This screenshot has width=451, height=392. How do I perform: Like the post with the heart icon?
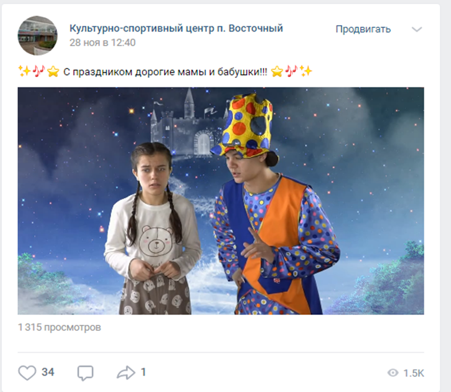[x=28, y=373]
